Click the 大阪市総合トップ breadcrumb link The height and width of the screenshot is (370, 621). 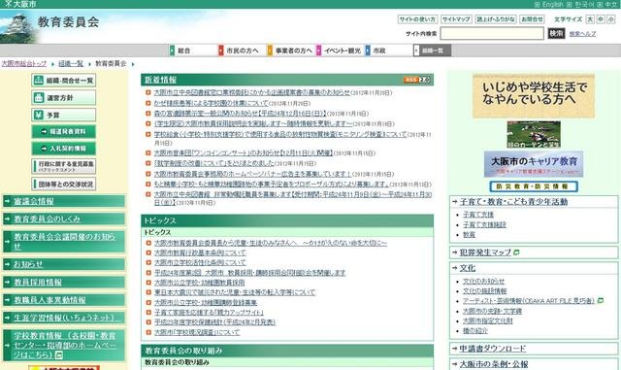click(x=24, y=63)
